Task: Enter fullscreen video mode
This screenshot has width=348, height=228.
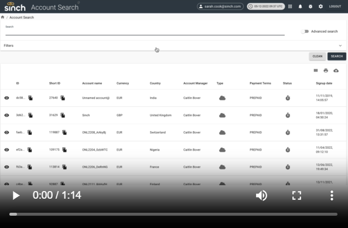Action: (x=296, y=196)
